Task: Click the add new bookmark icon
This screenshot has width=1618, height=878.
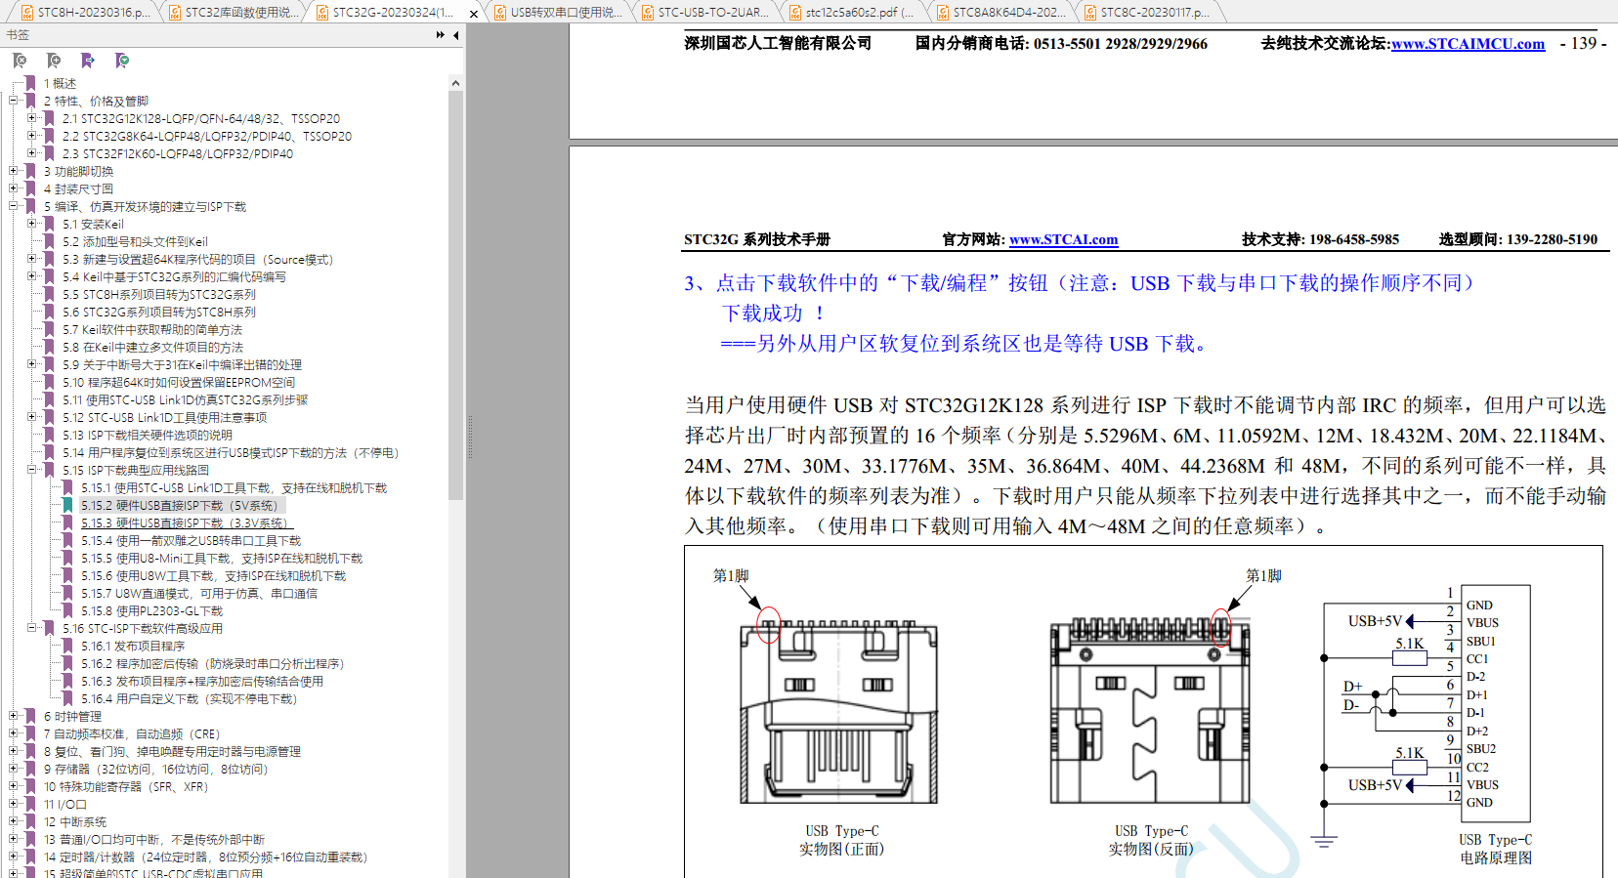Action: tap(54, 61)
